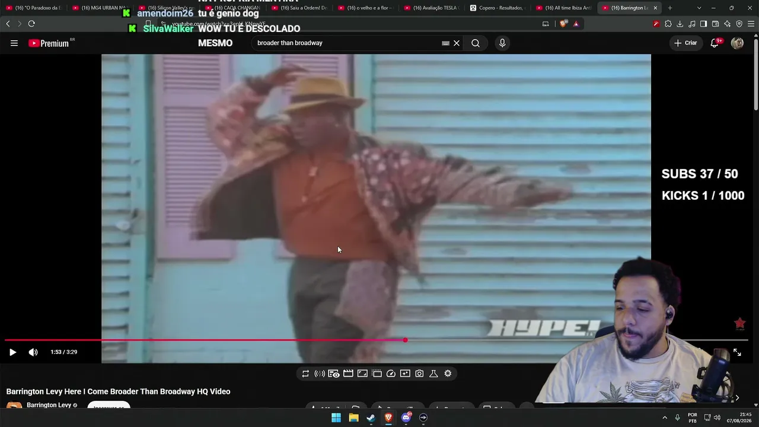Open a new browser tab with plus

670,8
